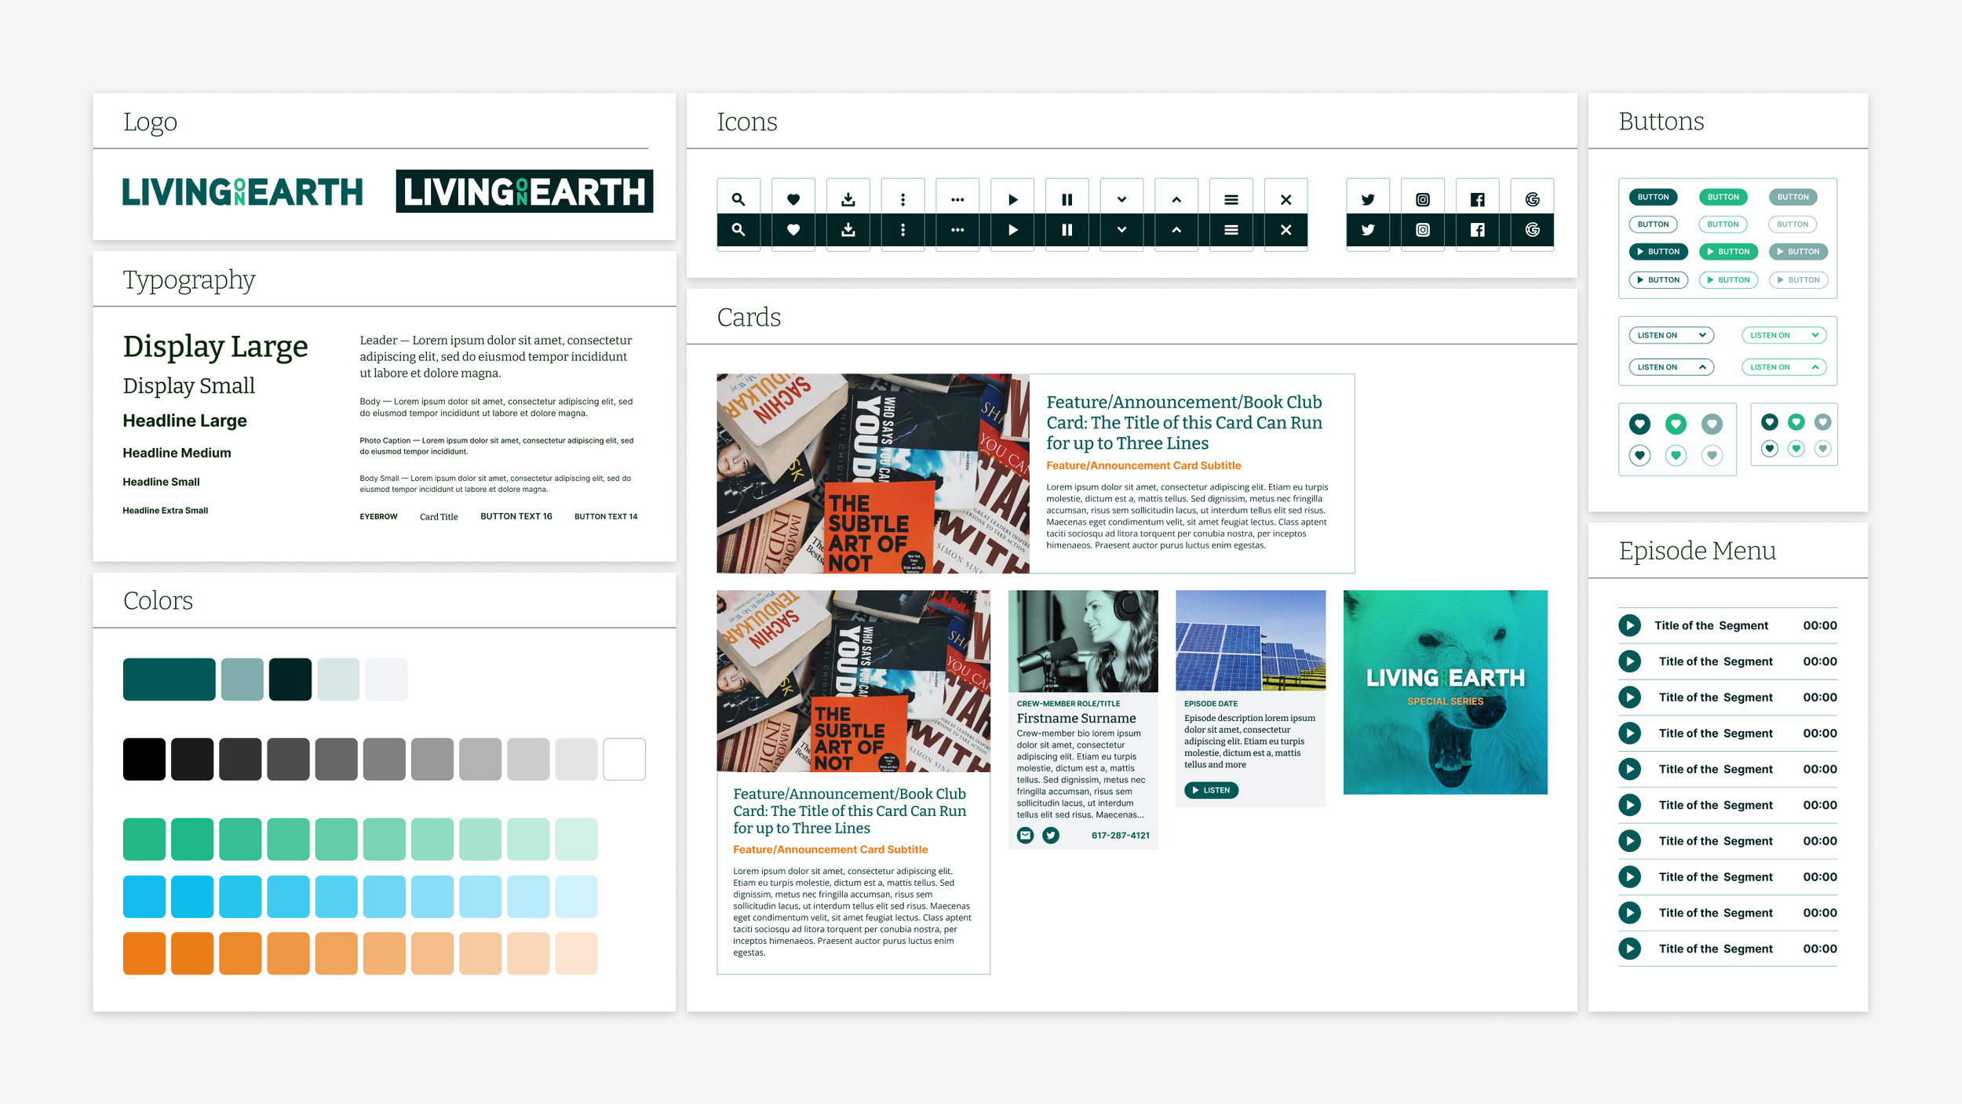The image size is (1962, 1104).
Task: Click the email icon on the crew-member card
Action: point(1025,835)
